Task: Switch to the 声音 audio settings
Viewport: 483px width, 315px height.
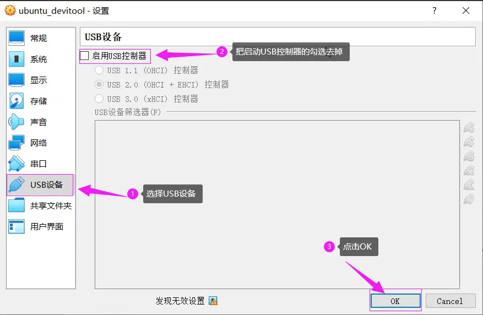Action: click(39, 122)
